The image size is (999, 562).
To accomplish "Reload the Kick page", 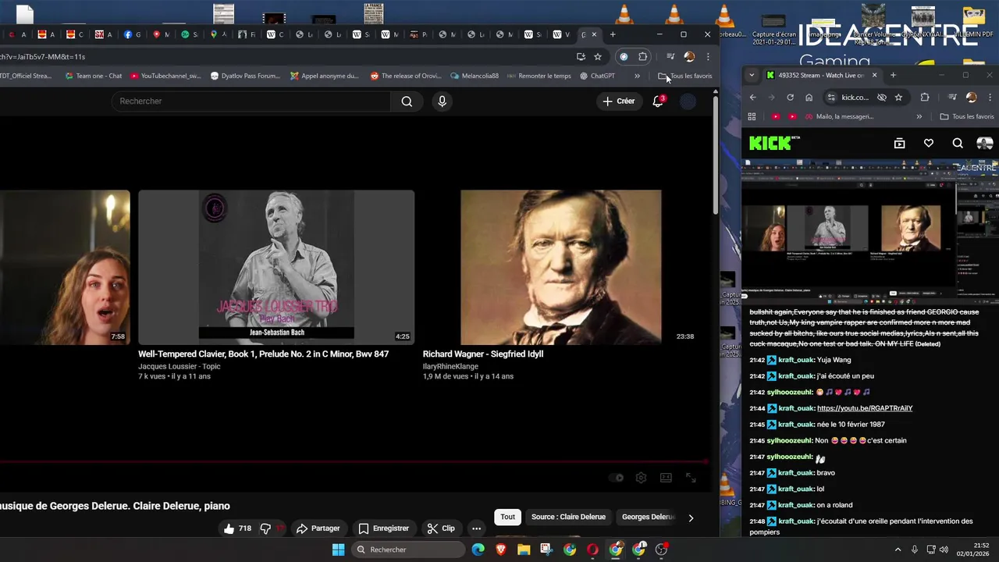I will pyautogui.click(x=790, y=98).
